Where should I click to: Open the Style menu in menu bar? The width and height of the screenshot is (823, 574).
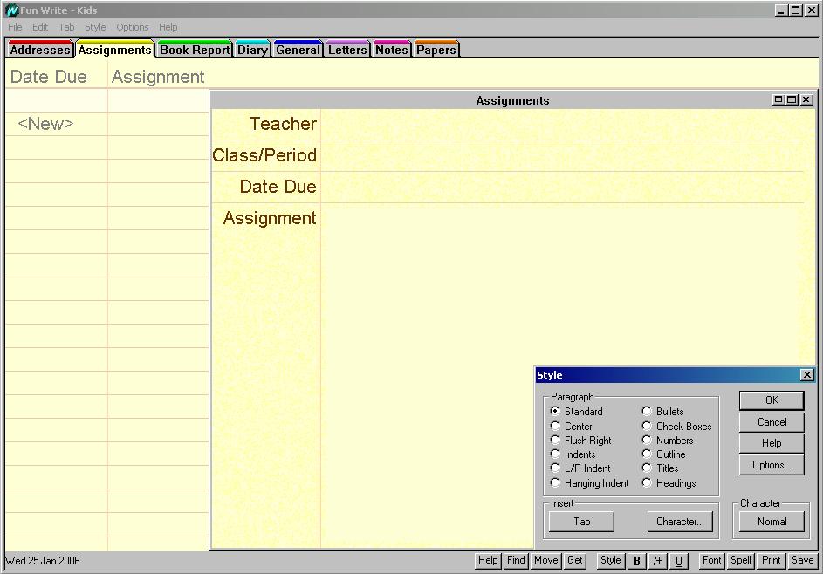tap(95, 27)
